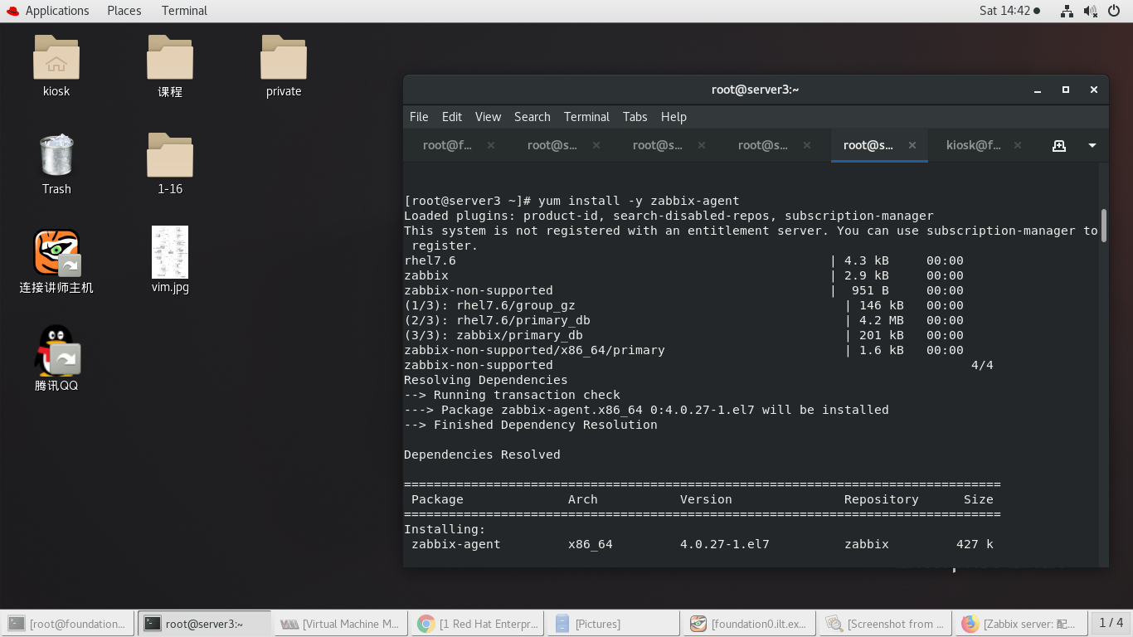Viewport: 1133px width, 637px height.
Task: Open the vim.jpg image on the desktop
Action: click(169, 251)
